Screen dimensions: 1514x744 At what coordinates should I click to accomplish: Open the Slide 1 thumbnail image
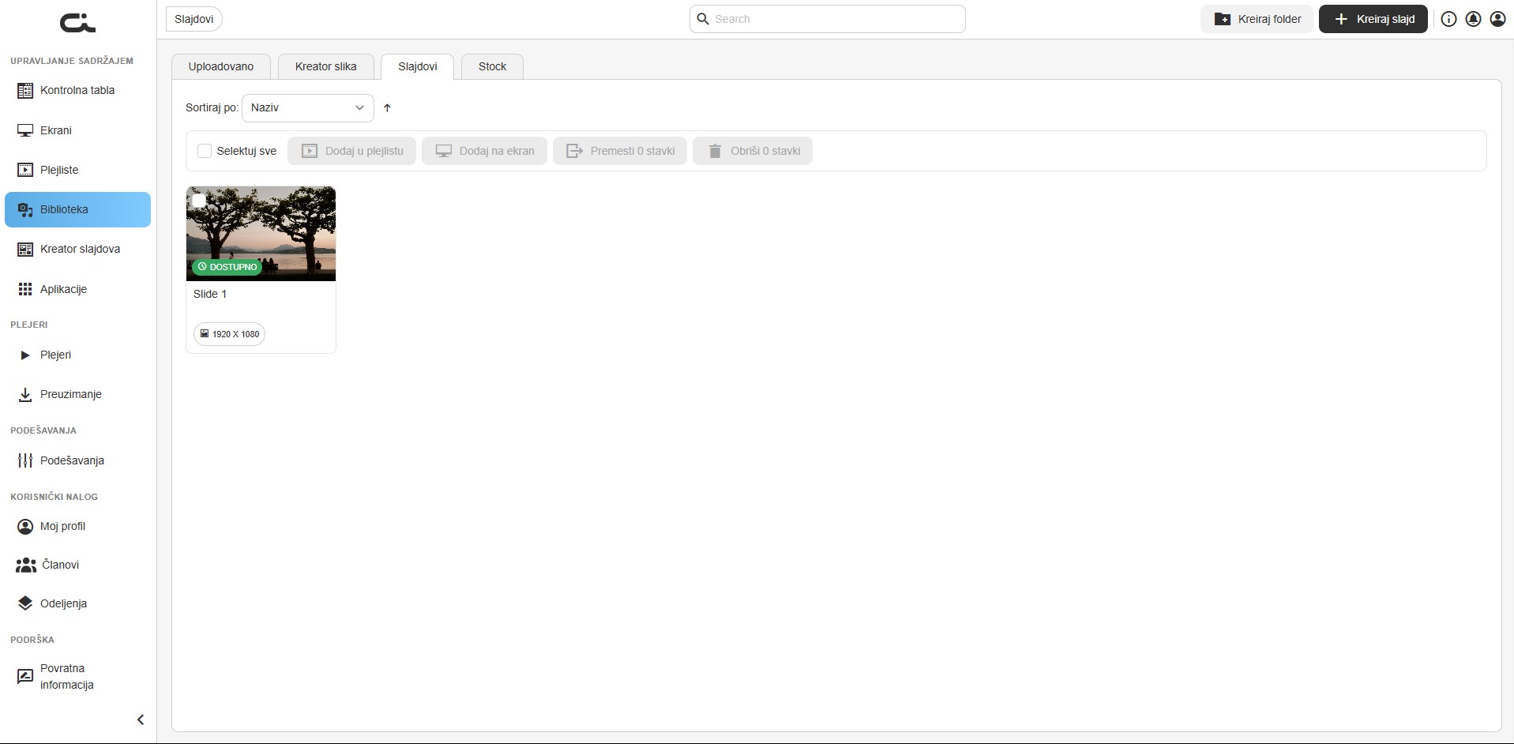pos(261,234)
